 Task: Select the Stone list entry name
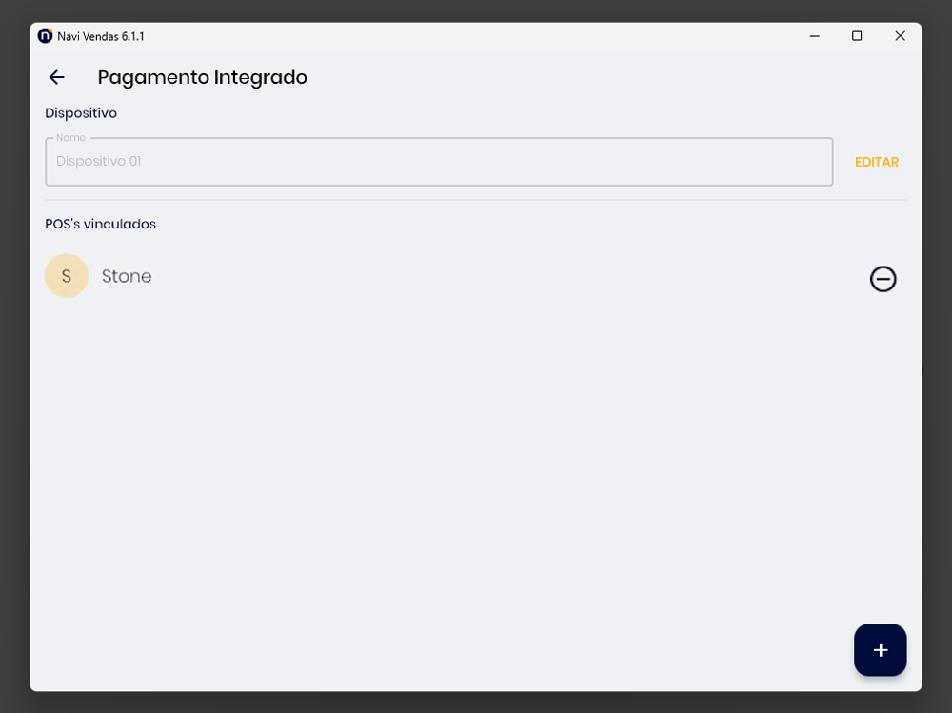[x=127, y=276]
